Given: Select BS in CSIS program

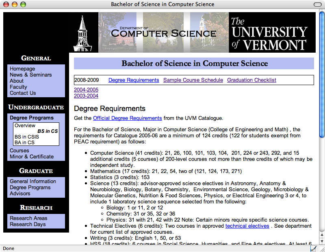Looking at the screenshot, I should [x=27, y=137].
